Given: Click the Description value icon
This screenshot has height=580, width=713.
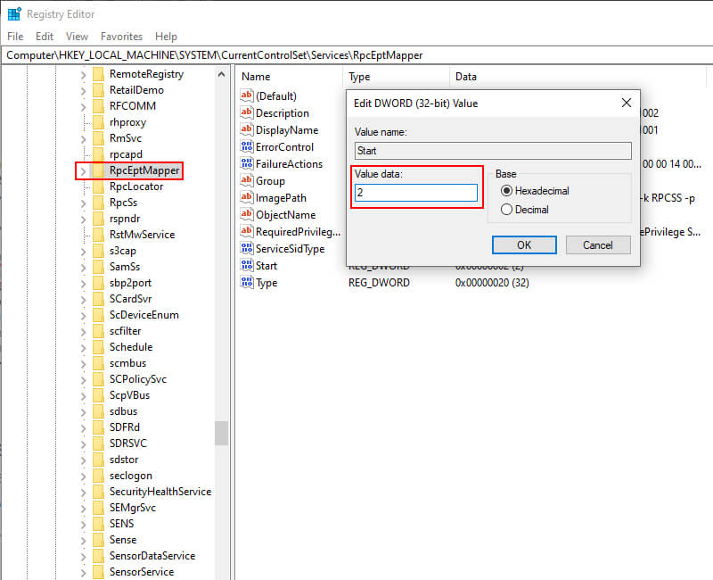Looking at the screenshot, I should click(x=247, y=112).
